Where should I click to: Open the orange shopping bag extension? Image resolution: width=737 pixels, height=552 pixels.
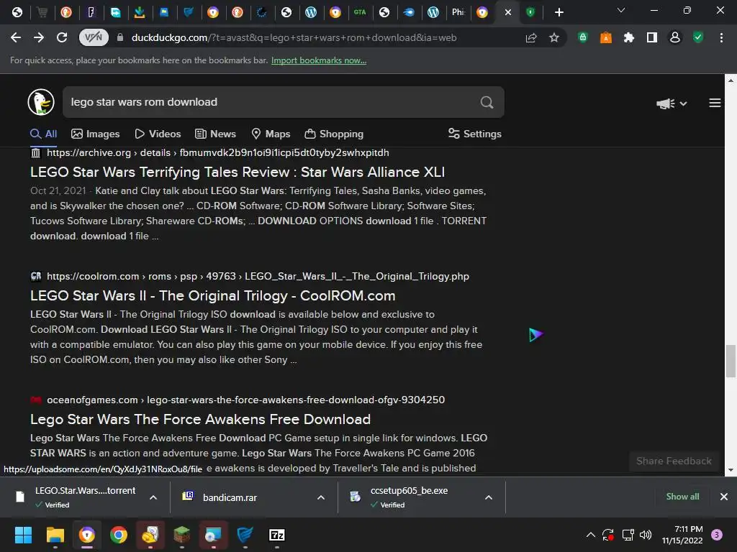tap(606, 37)
